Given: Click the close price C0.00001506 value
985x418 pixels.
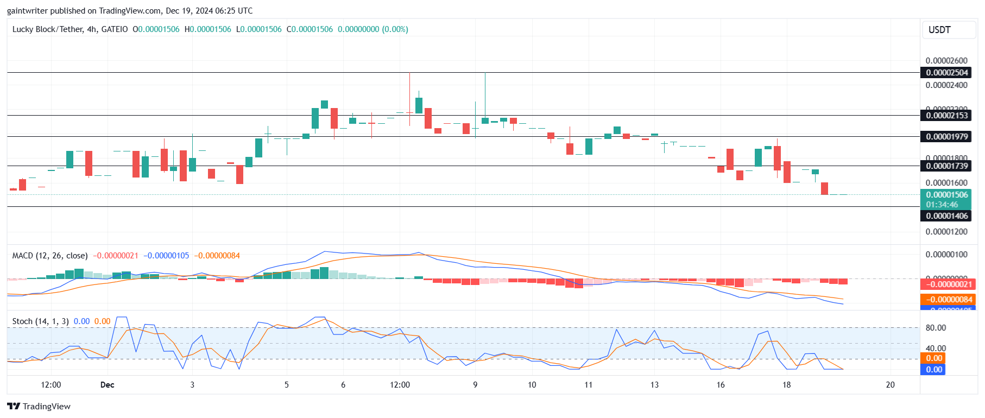Looking at the screenshot, I should coord(310,29).
